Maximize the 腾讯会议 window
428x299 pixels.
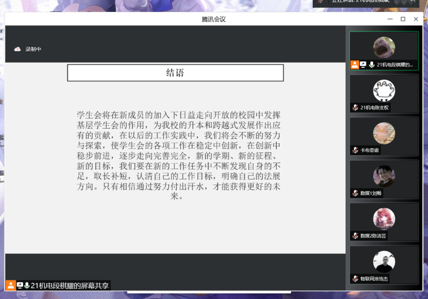point(403,19)
